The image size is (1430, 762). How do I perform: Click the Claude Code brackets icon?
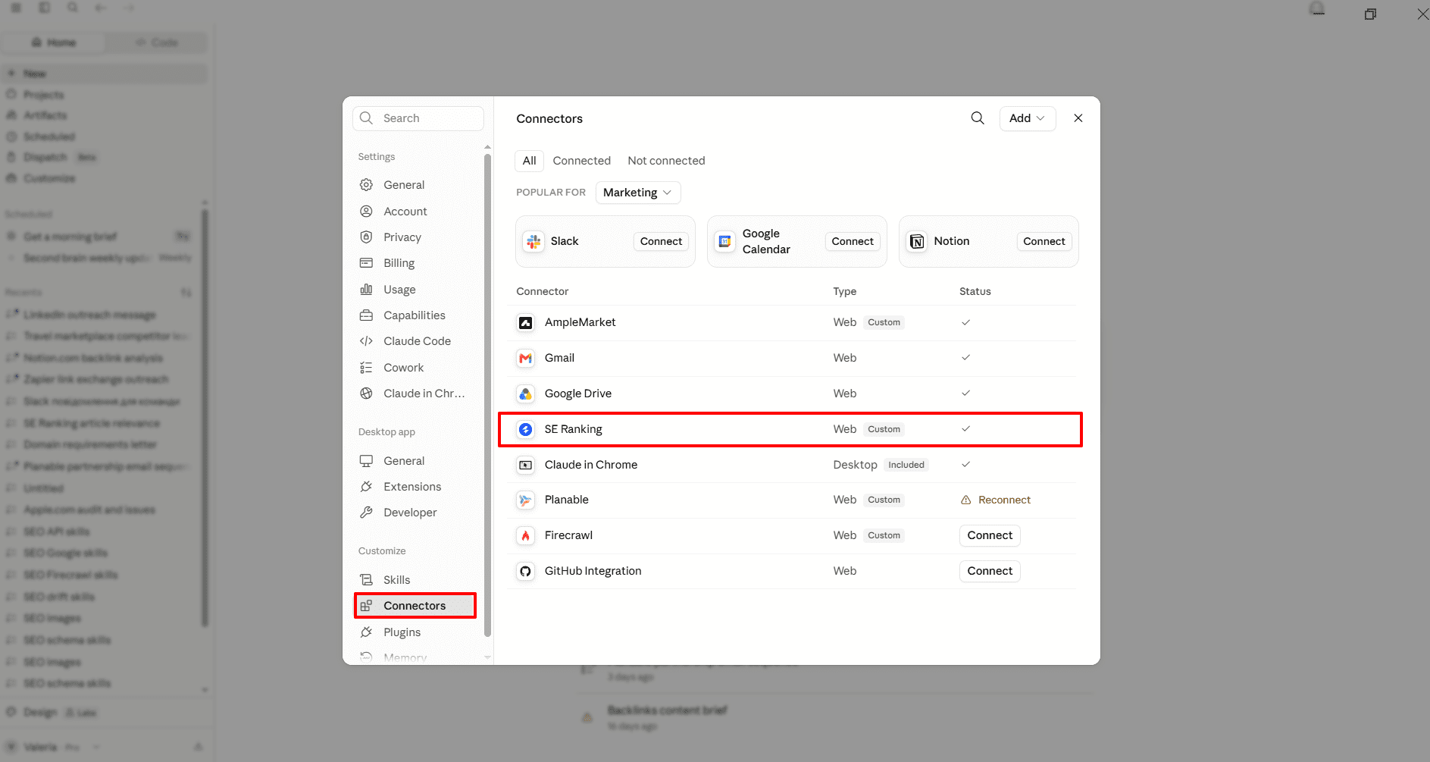pos(366,341)
